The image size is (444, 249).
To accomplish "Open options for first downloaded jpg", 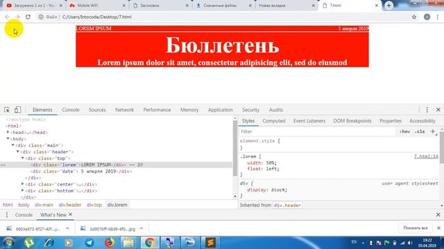I will 67,228.
